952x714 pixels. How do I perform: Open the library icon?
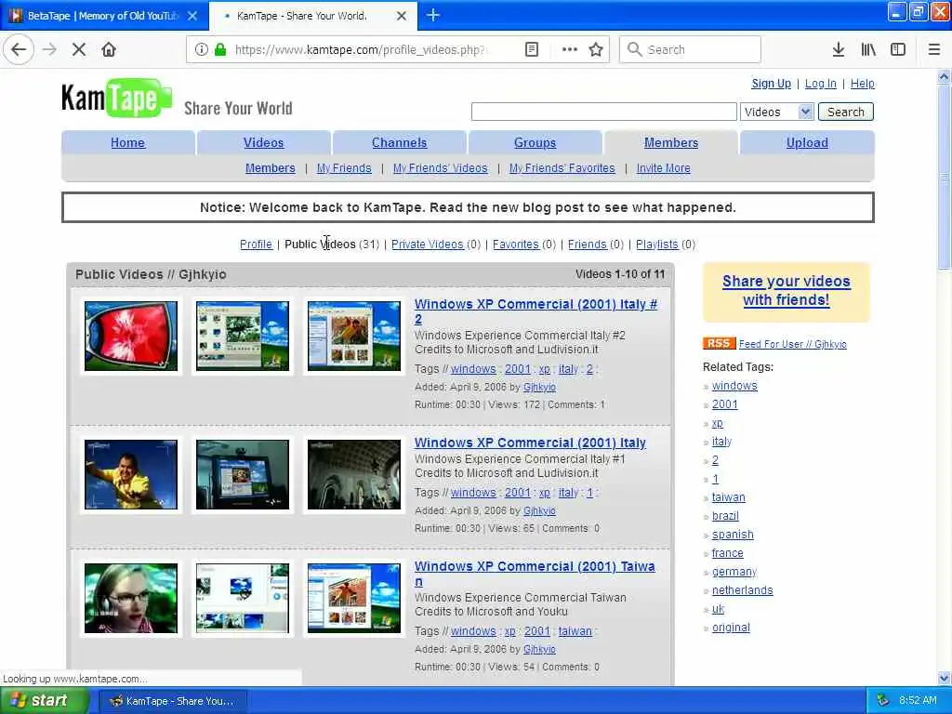(868, 50)
